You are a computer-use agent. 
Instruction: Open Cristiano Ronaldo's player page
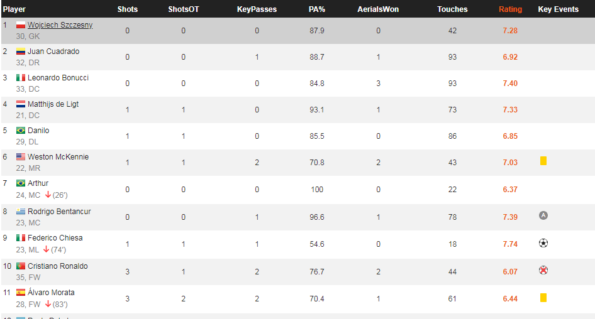coord(58,266)
